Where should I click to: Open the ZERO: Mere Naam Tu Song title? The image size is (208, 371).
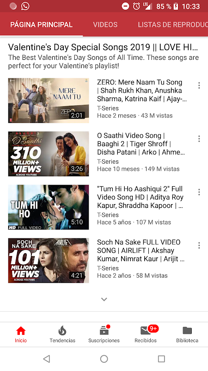coord(142,90)
